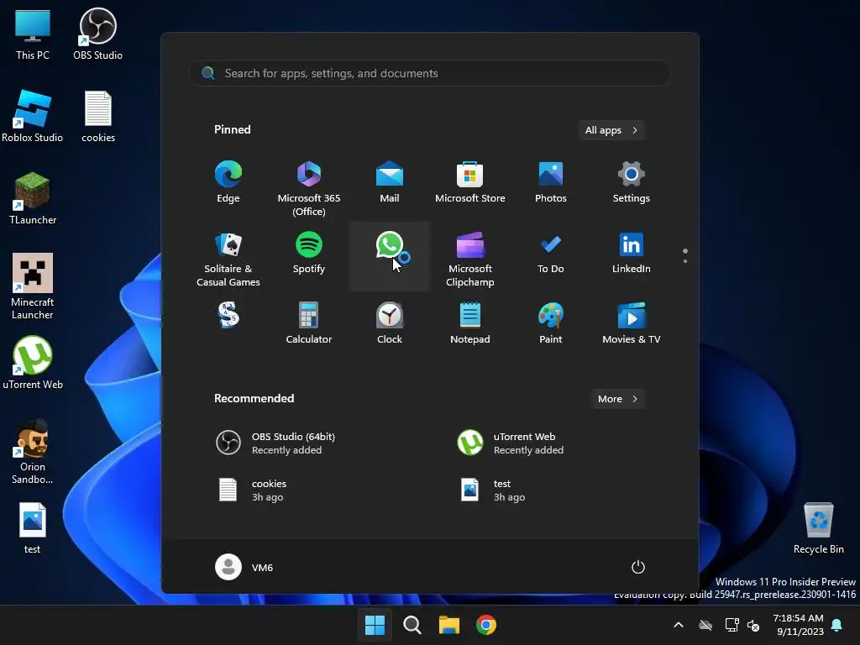Launch the Calculator app
The image size is (860, 645).
[309, 323]
